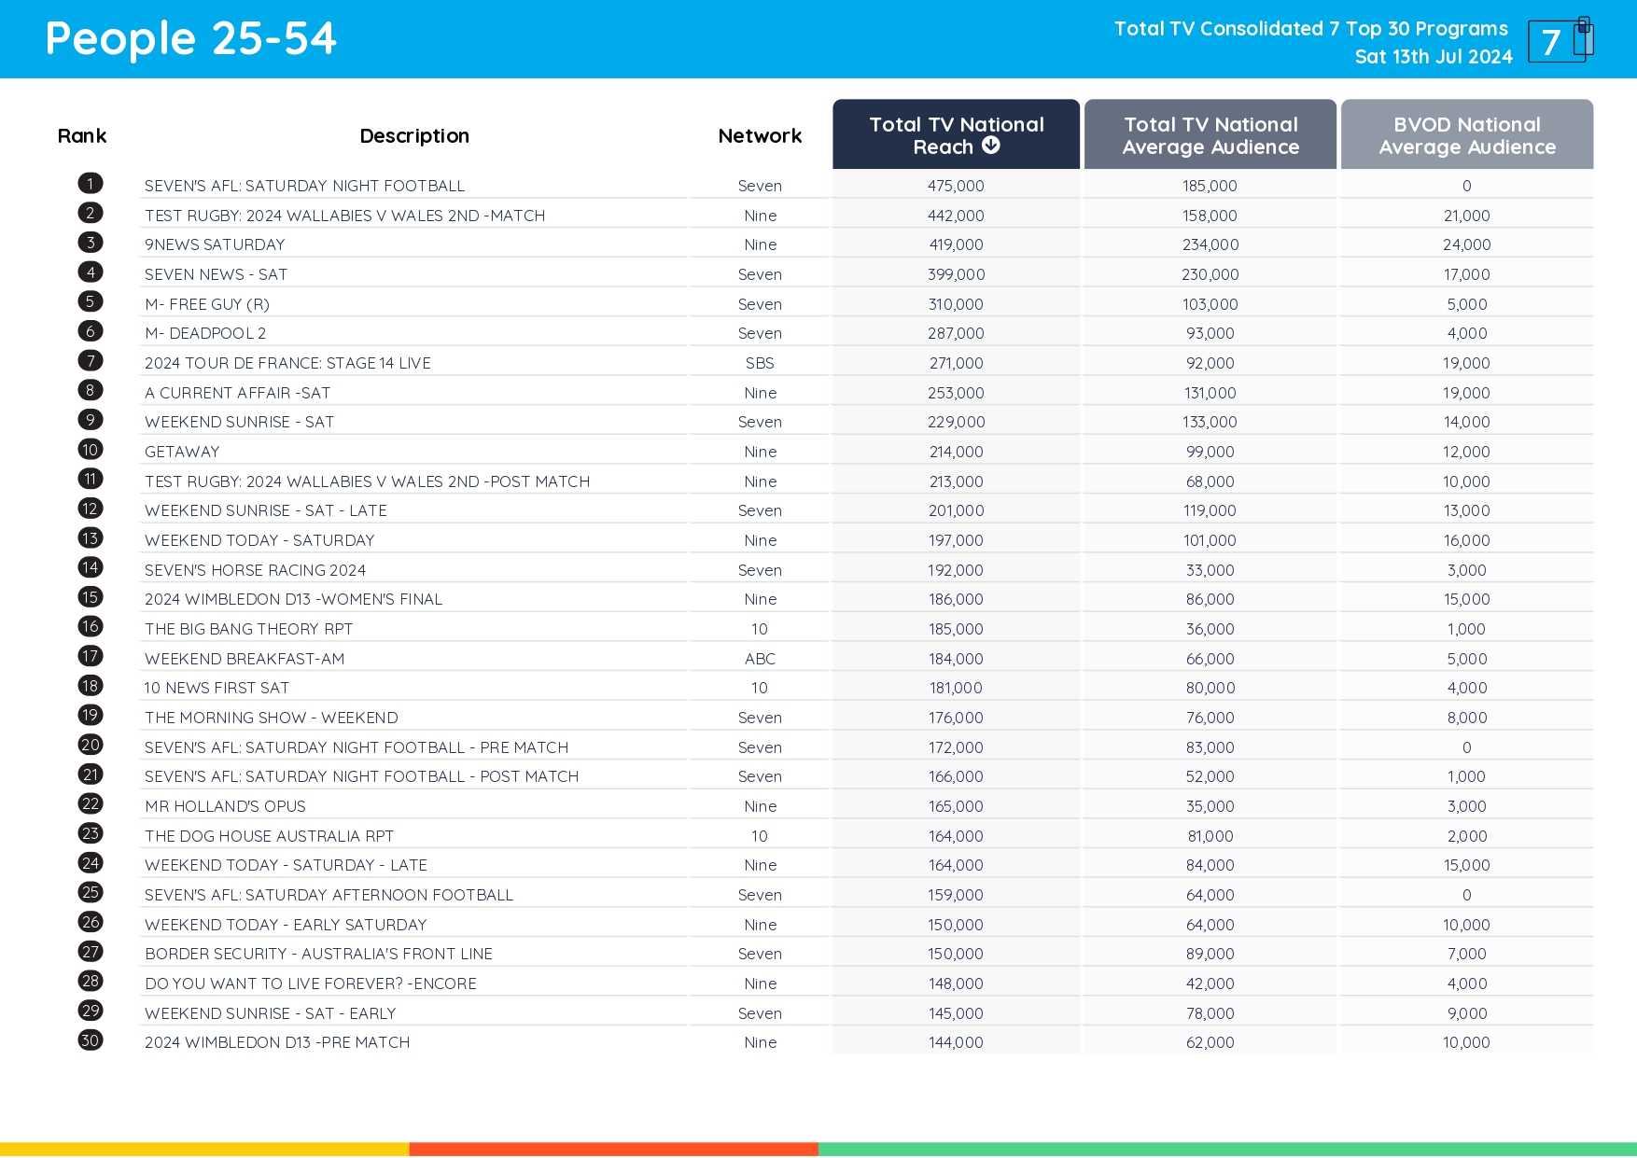The image size is (1637, 1158).
Task: Open SEVEN'S AFL: SATURDAY NIGHT FOOTBALL program entry
Action: pos(304,185)
